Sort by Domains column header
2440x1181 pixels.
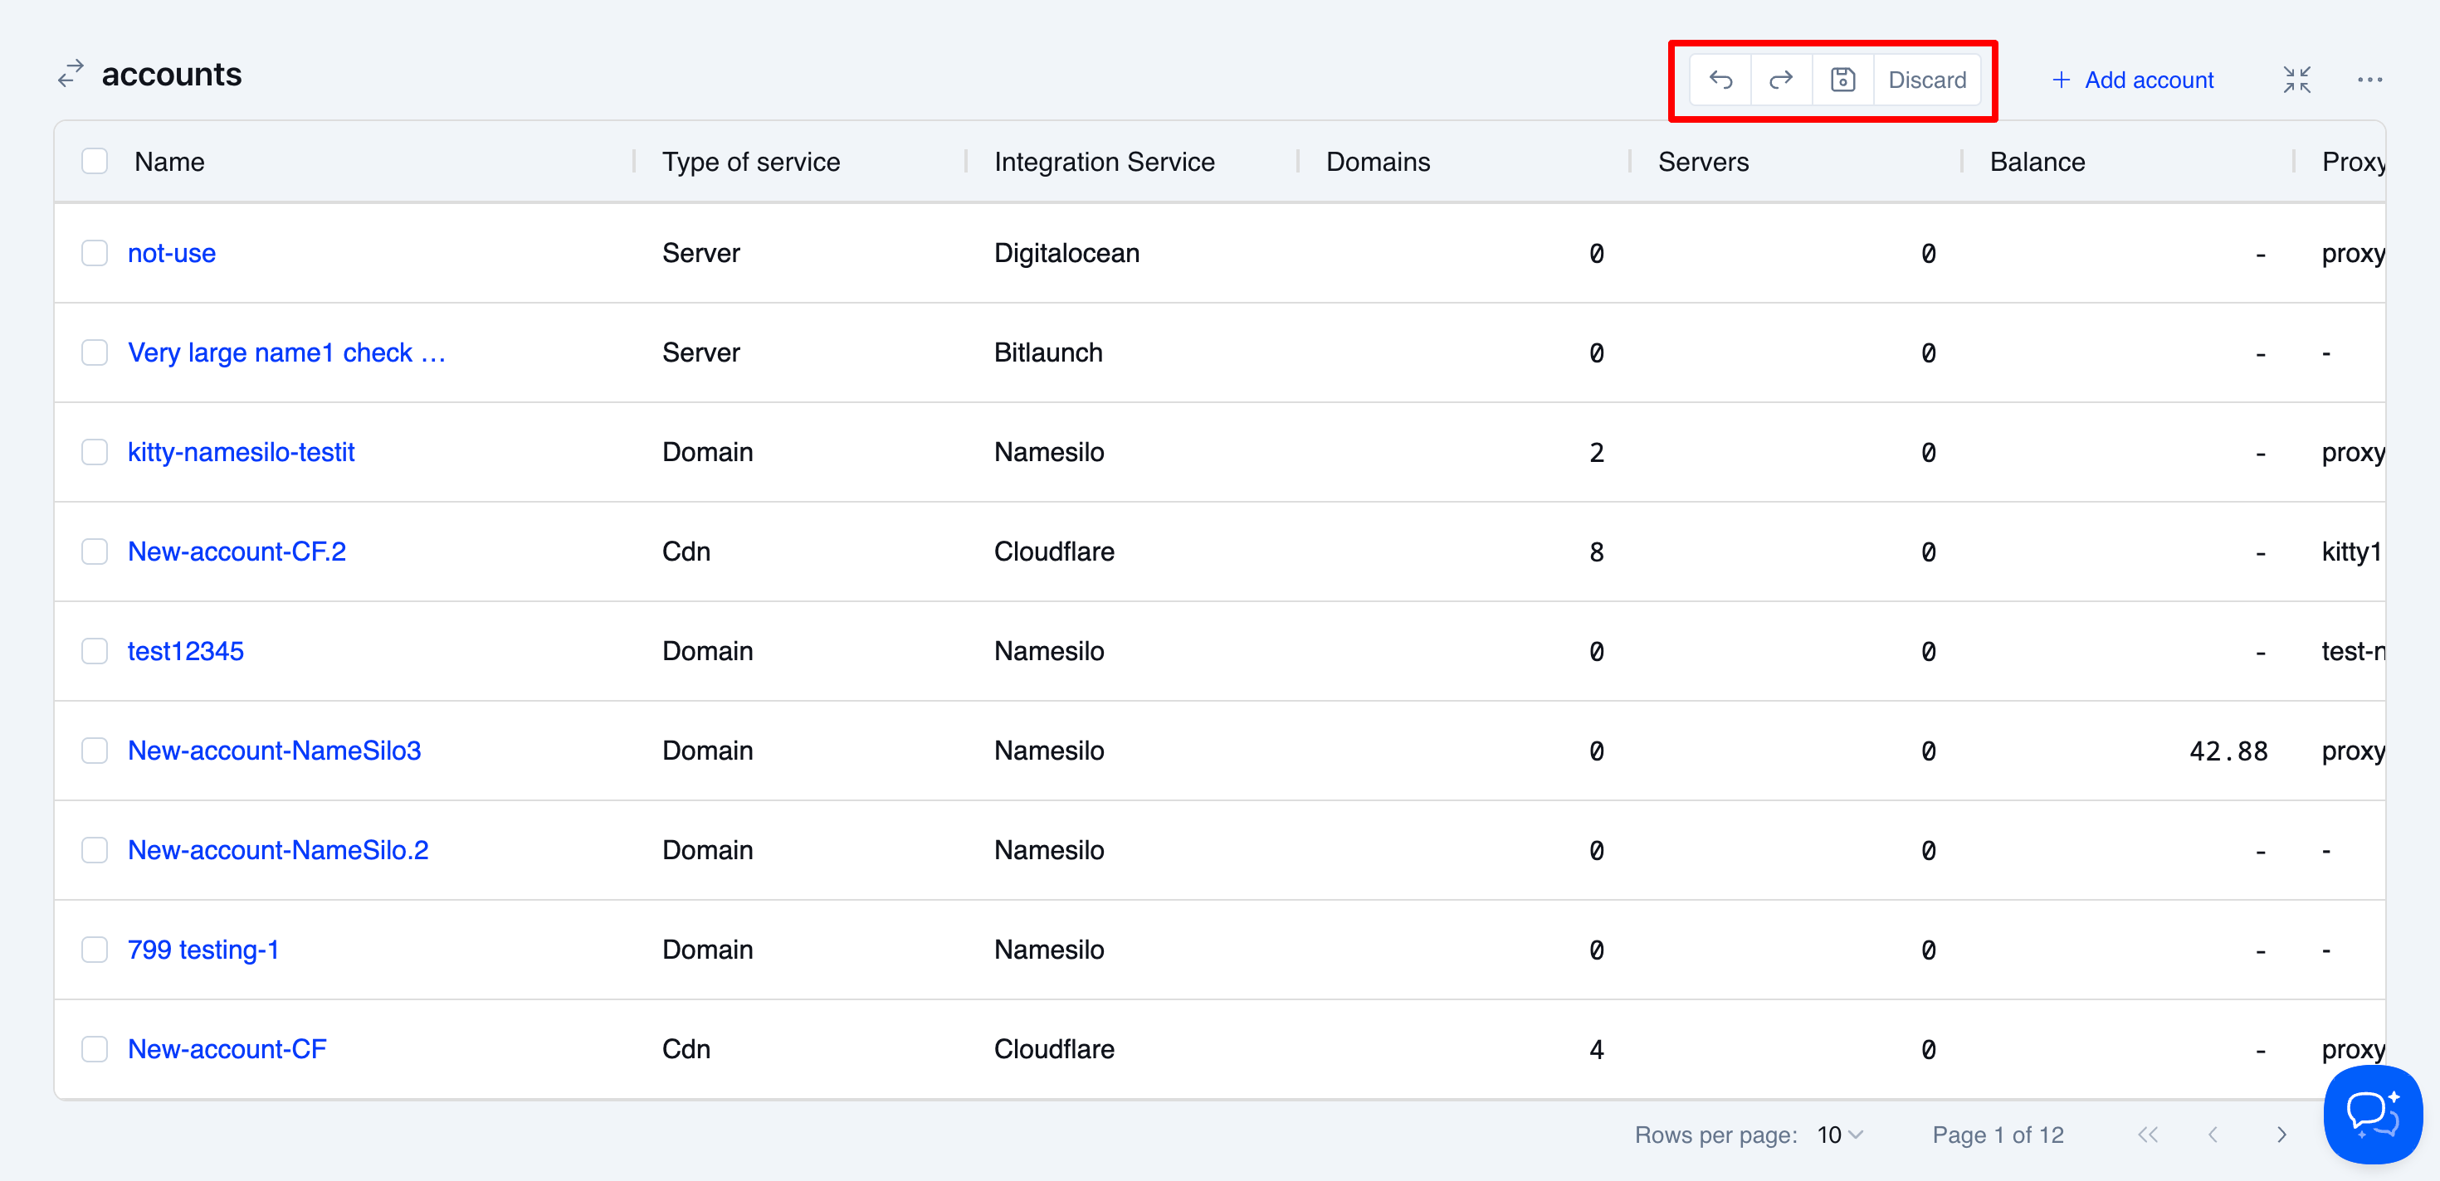coord(1379,162)
